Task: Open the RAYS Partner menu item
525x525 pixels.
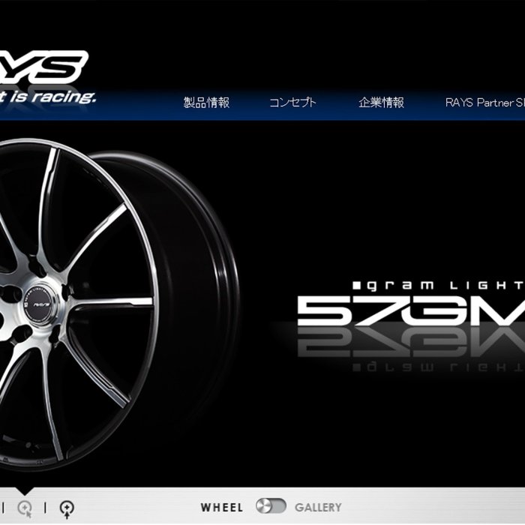Action: tap(484, 103)
